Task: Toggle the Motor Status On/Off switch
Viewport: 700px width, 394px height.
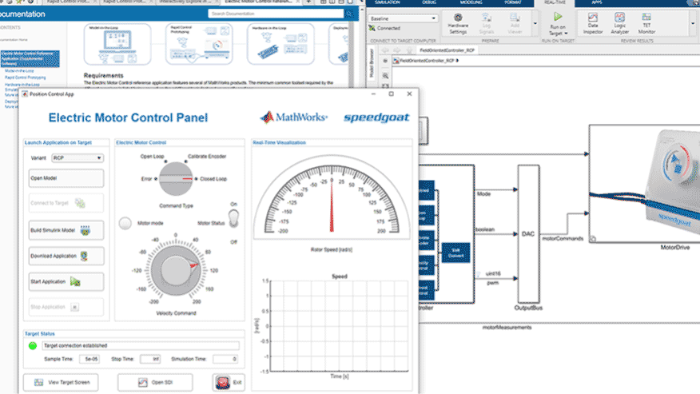Action: coord(233,219)
